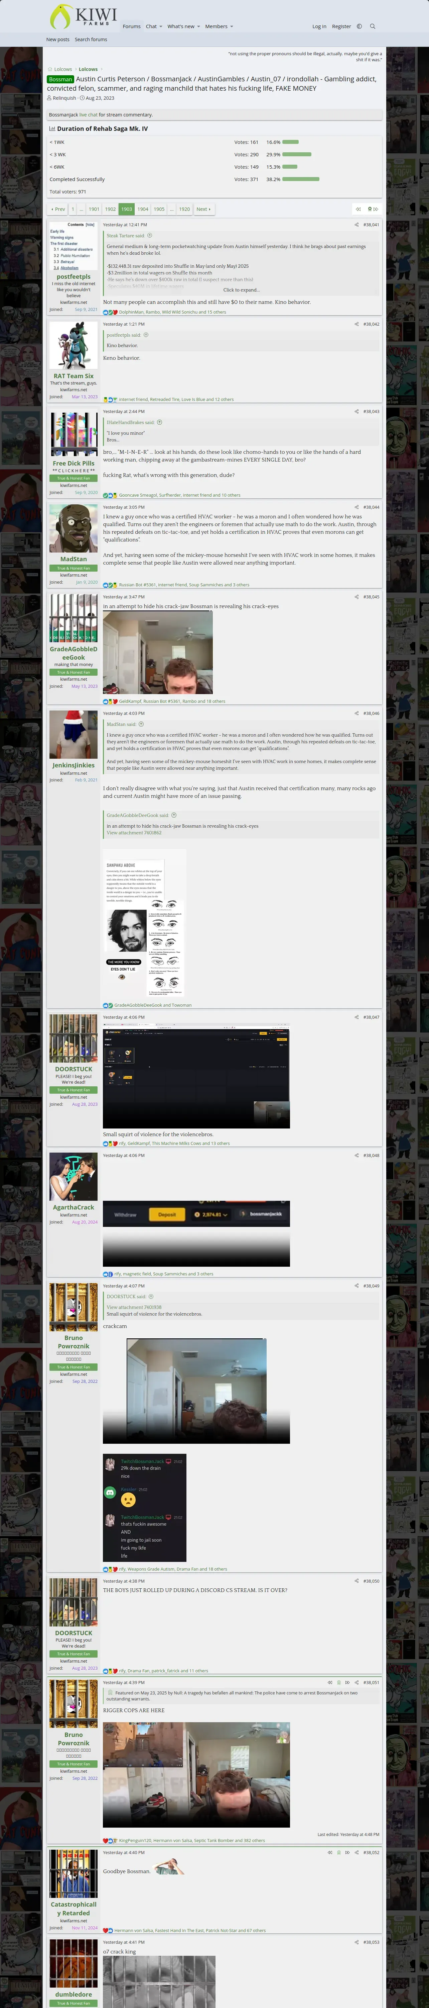Screen dimensions: 429x2008
Task: Toggle the site style variation icon
Action: click(359, 26)
